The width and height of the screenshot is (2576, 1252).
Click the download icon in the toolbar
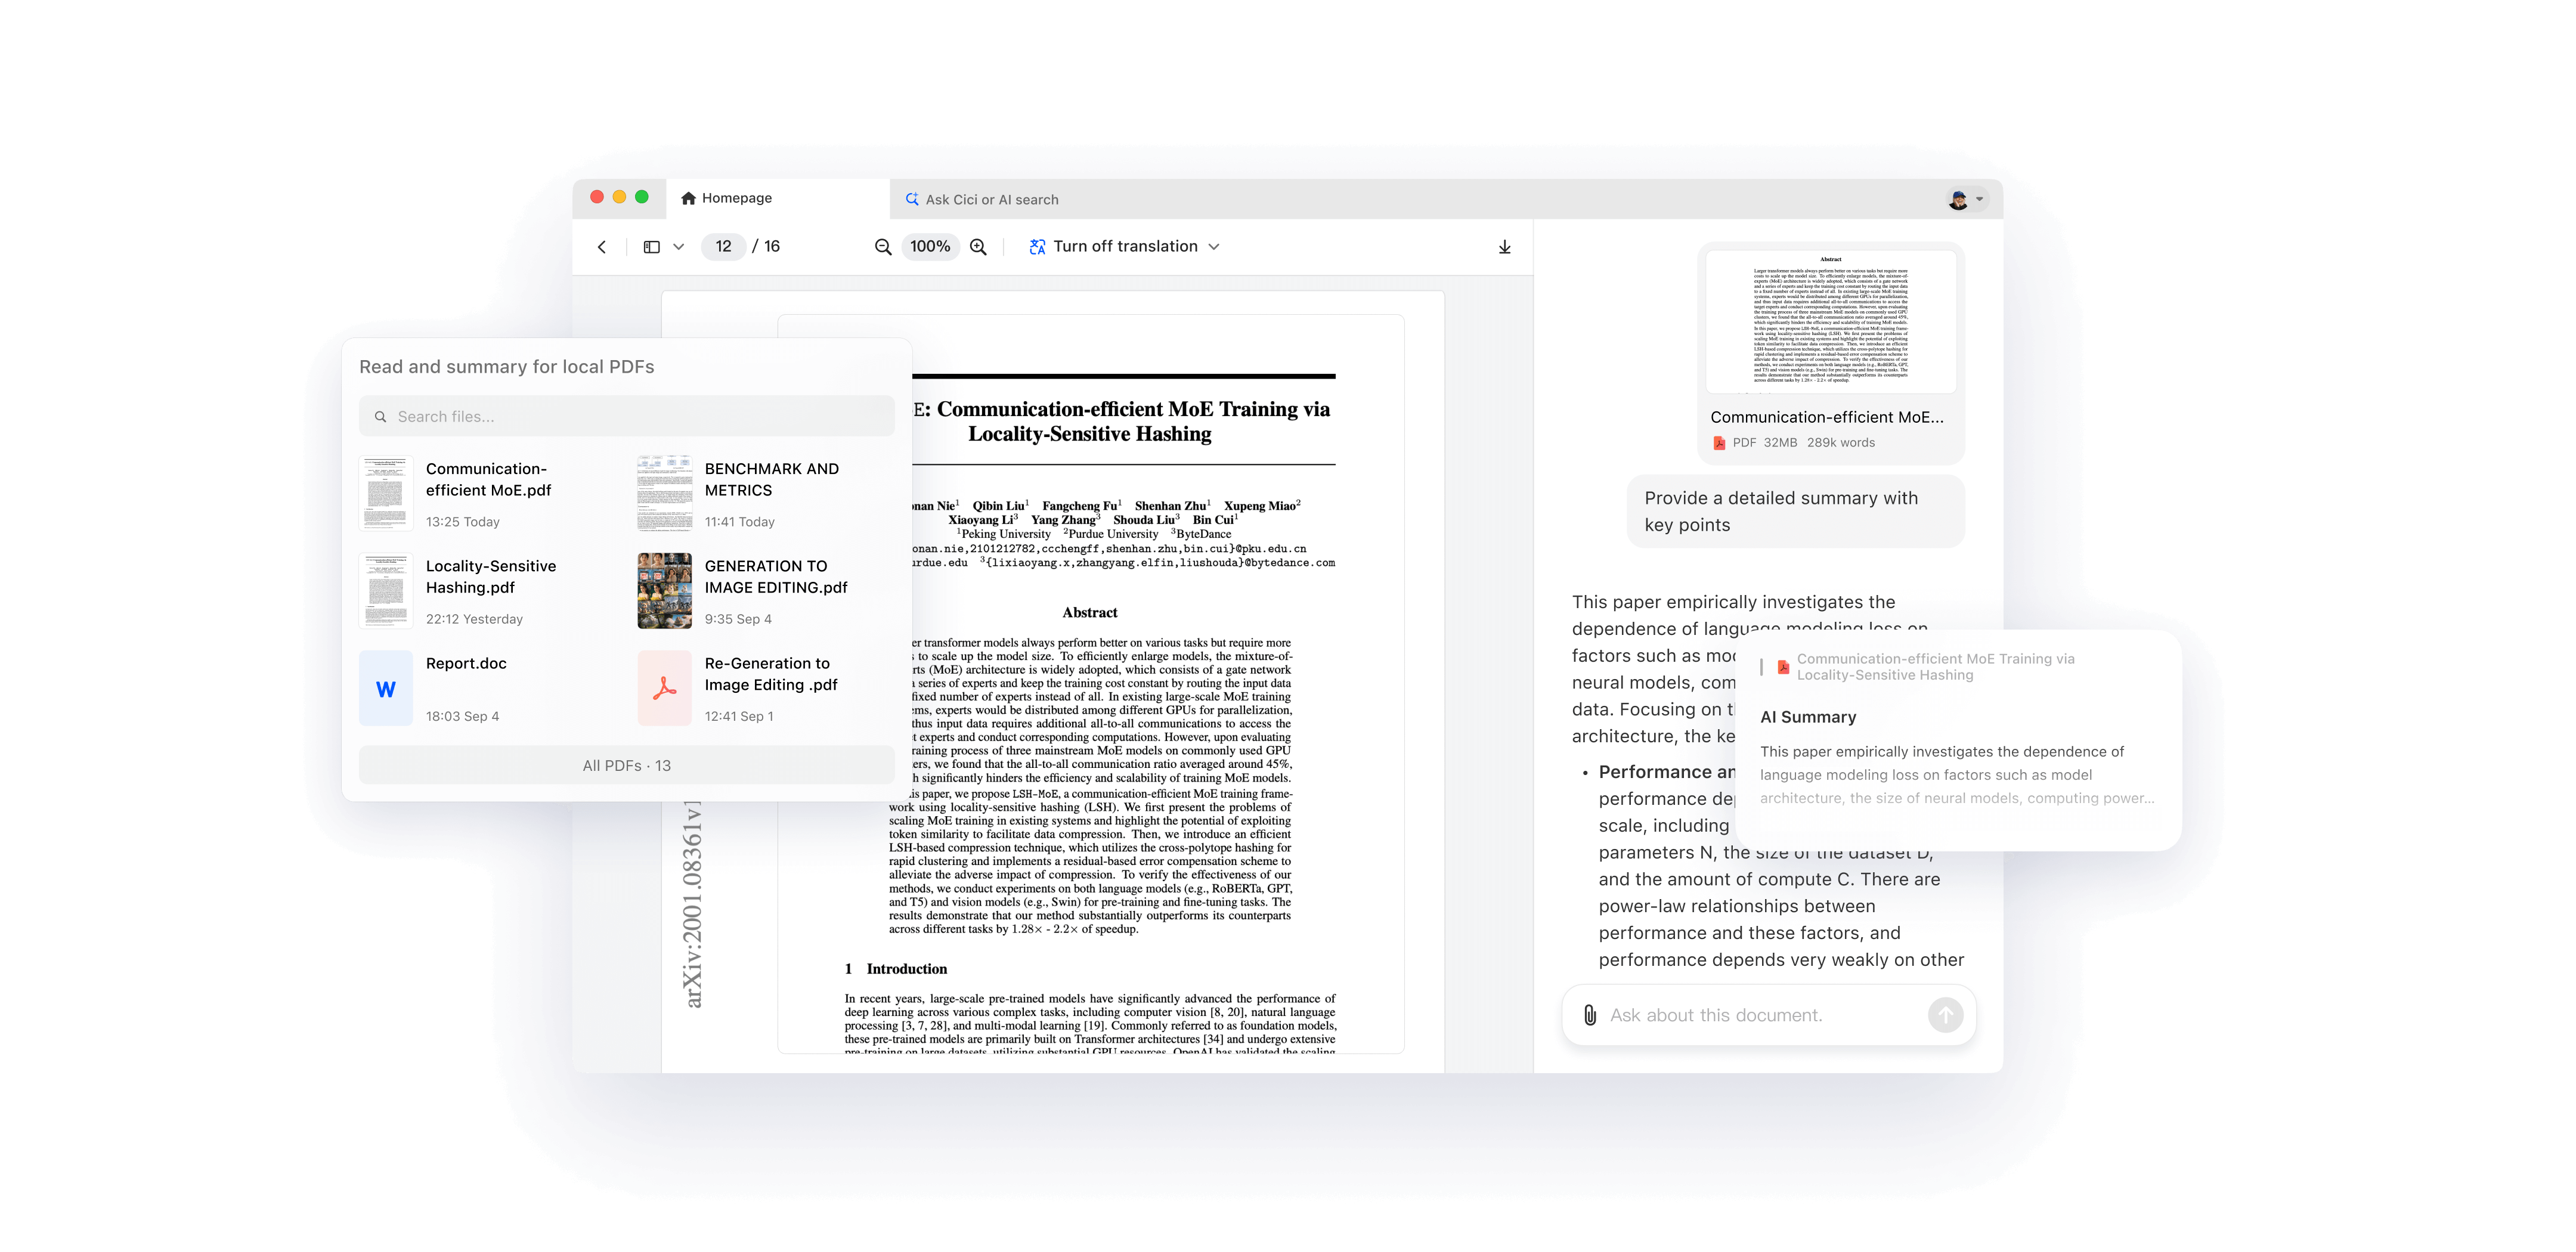(1504, 247)
